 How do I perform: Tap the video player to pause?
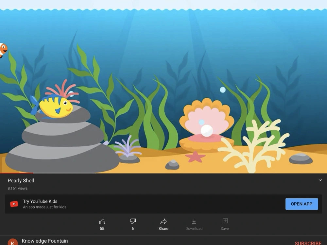[x=163, y=87]
